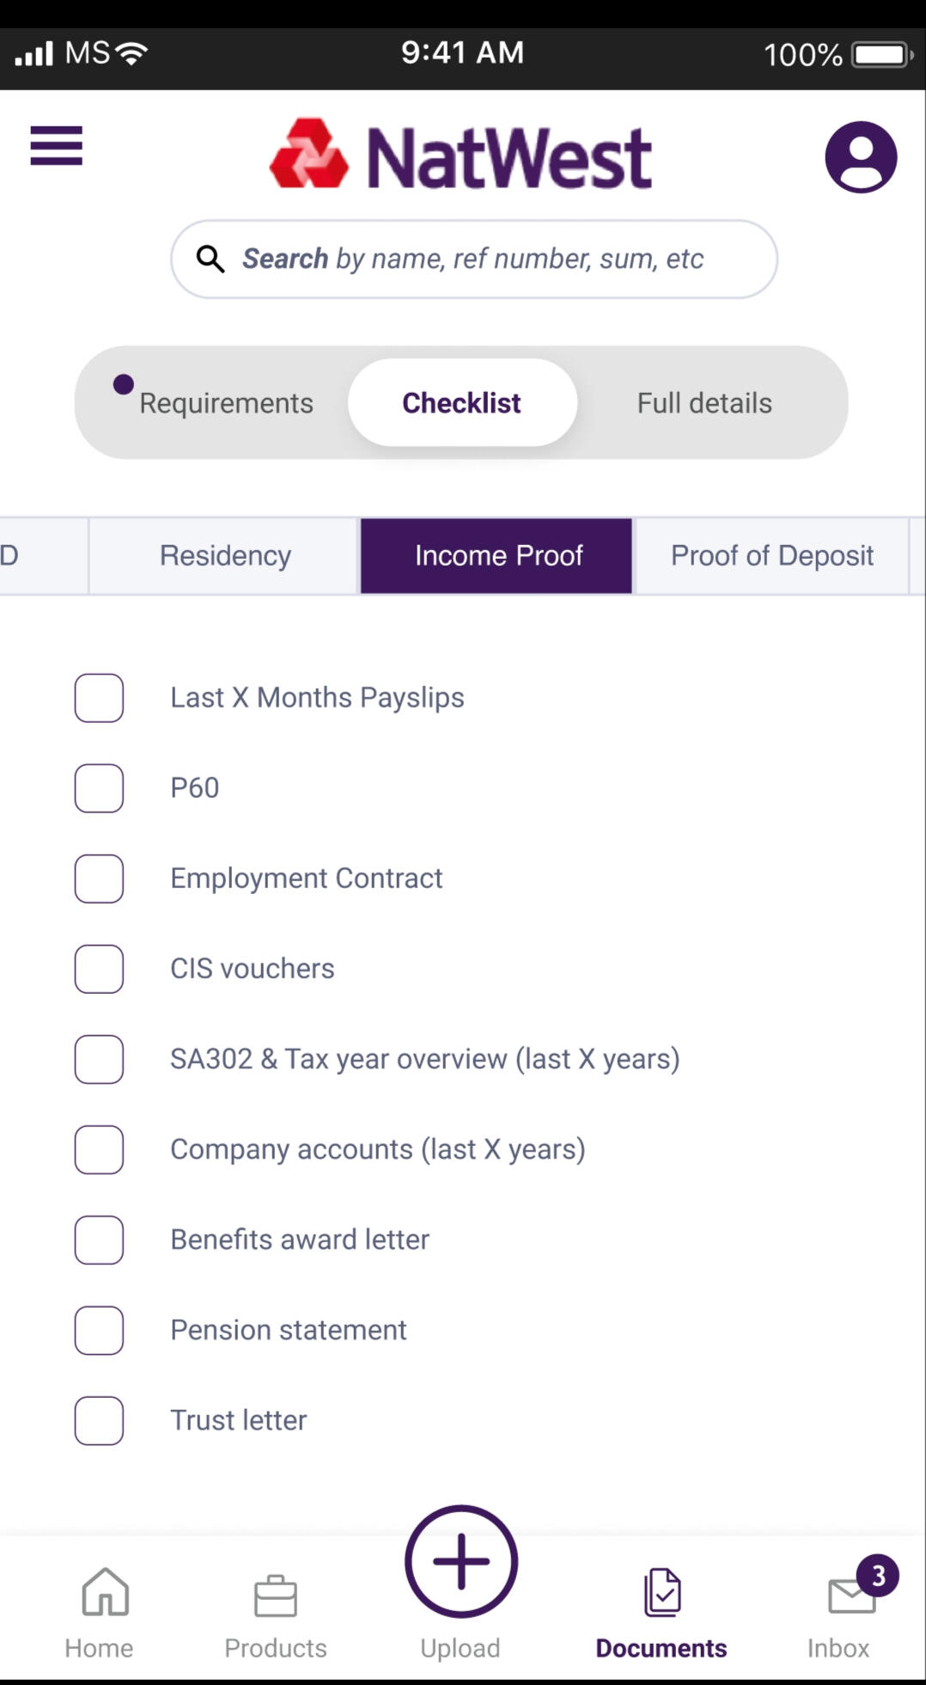This screenshot has height=1685, width=926.
Task: Tick the Pension statement checkbox
Action: tap(99, 1330)
